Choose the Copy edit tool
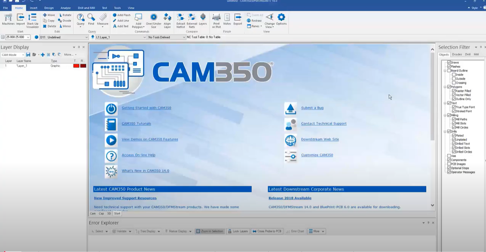 (x=49, y=21)
